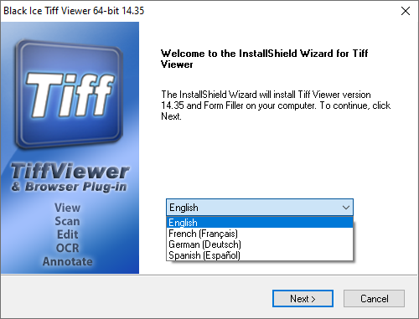The image size is (419, 319).
Task: Select English from the language list
Action: (x=260, y=223)
